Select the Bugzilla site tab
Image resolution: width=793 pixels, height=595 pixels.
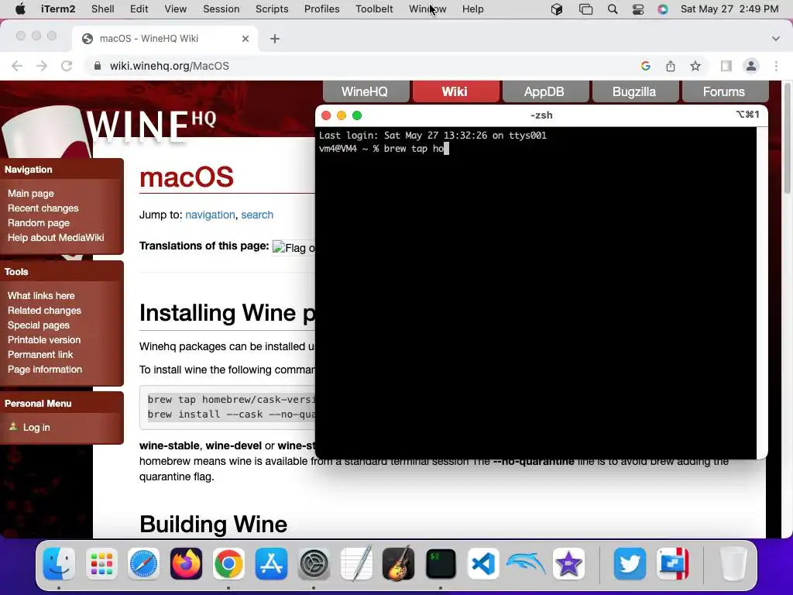pyautogui.click(x=634, y=91)
